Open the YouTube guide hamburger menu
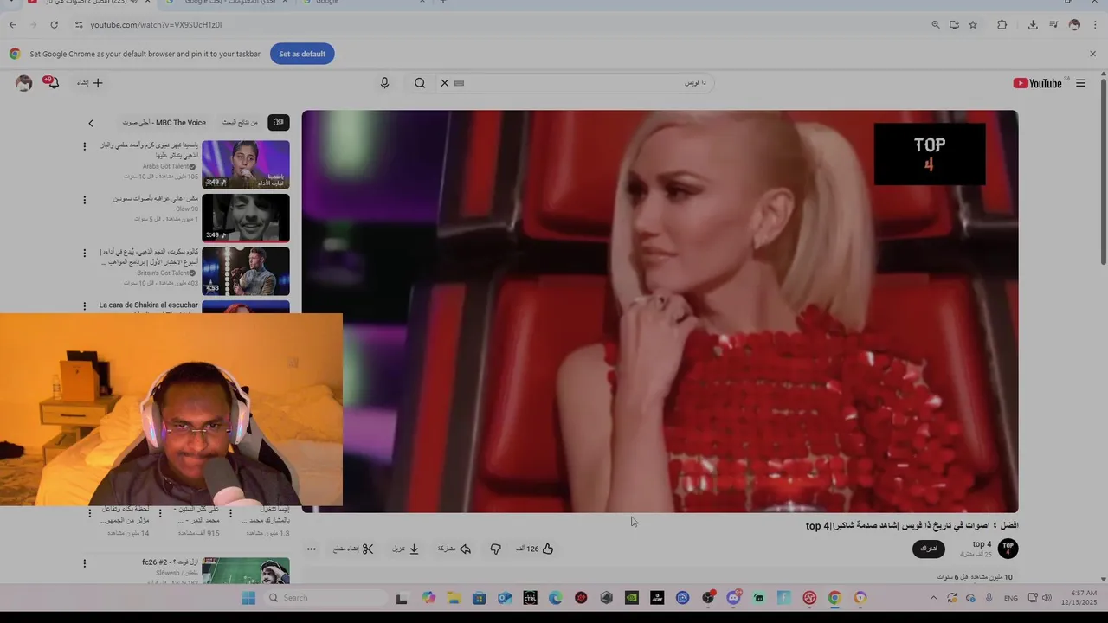The width and height of the screenshot is (1108, 623). click(1080, 83)
